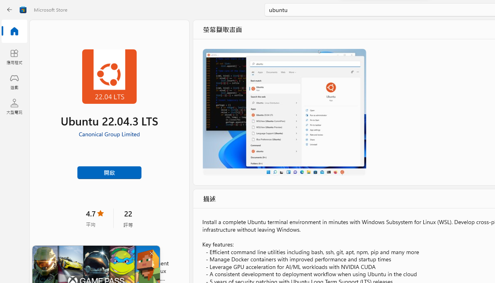Open the Apps (應用程式) section
This screenshot has height=283, width=495.
click(14, 57)
